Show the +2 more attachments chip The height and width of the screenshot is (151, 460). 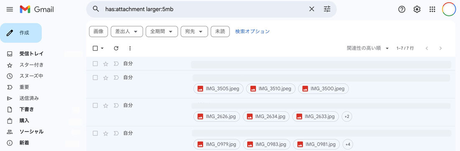pyautogui.click(x=347, y=116)
